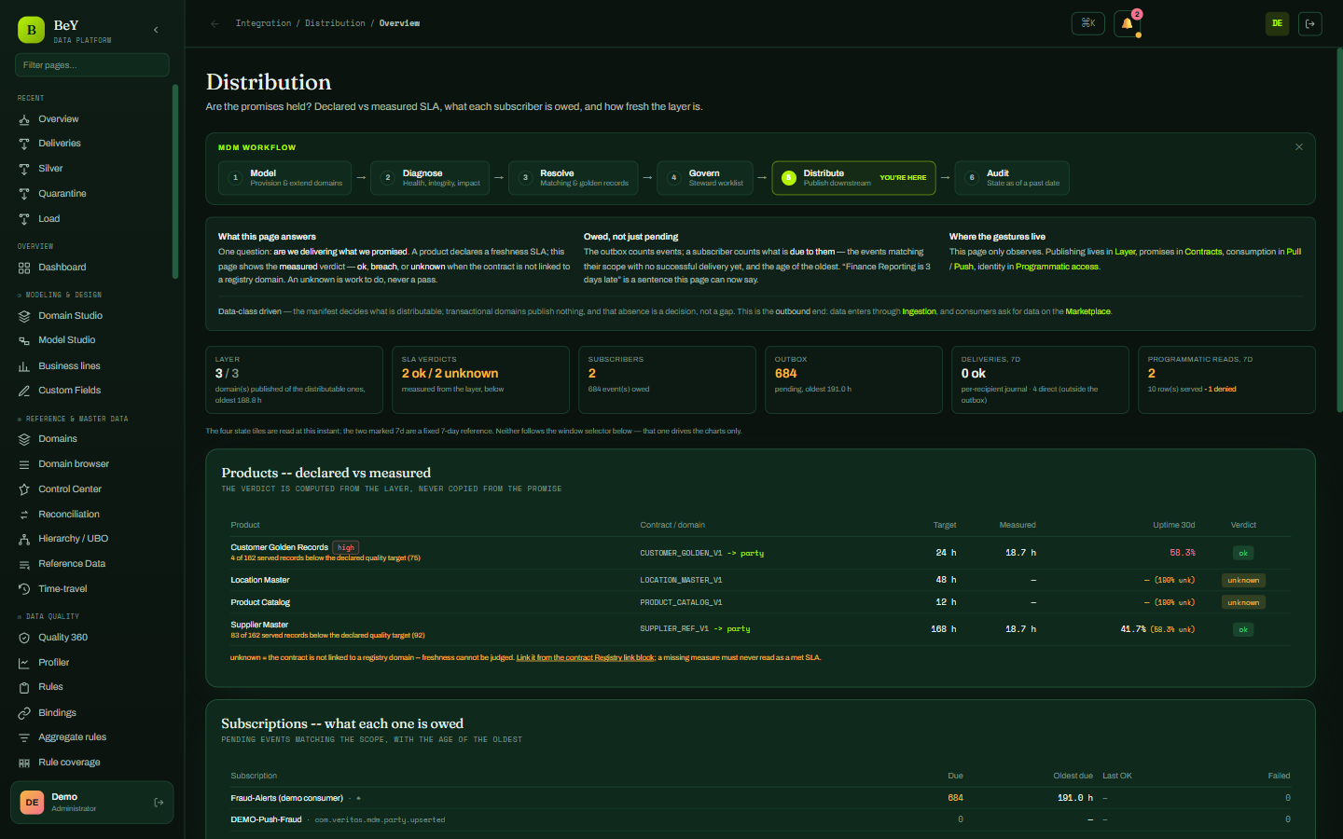Click the Hierarchy / UBO tree icon
The width and height of the screenshot is (1343, 839).
click(24, 539)
